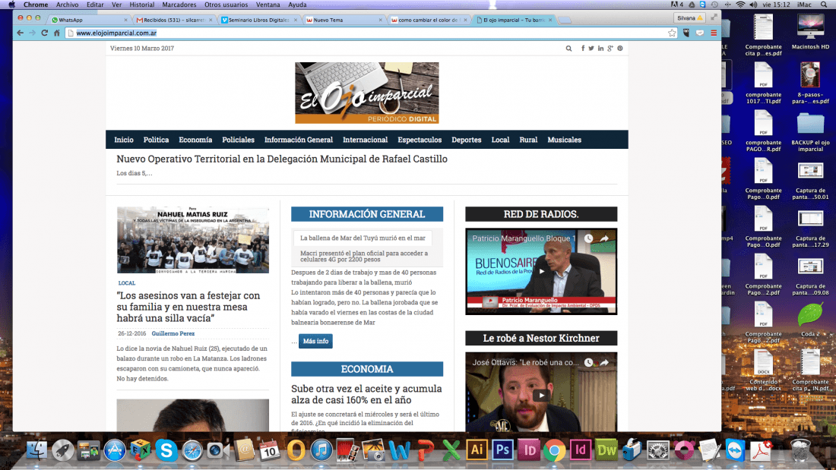Open Acrobat from the Dock
This screenshot has width=836, height=470.
[762, 451]
